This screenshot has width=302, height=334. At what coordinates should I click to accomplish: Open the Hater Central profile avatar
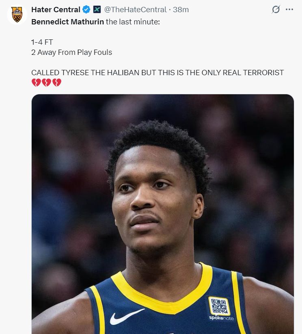click(x=17, y=15)
